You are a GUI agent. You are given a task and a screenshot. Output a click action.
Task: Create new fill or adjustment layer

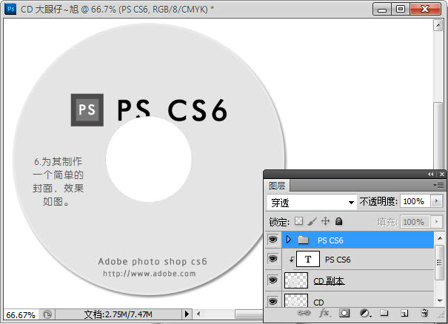click(x=364, y=314)
